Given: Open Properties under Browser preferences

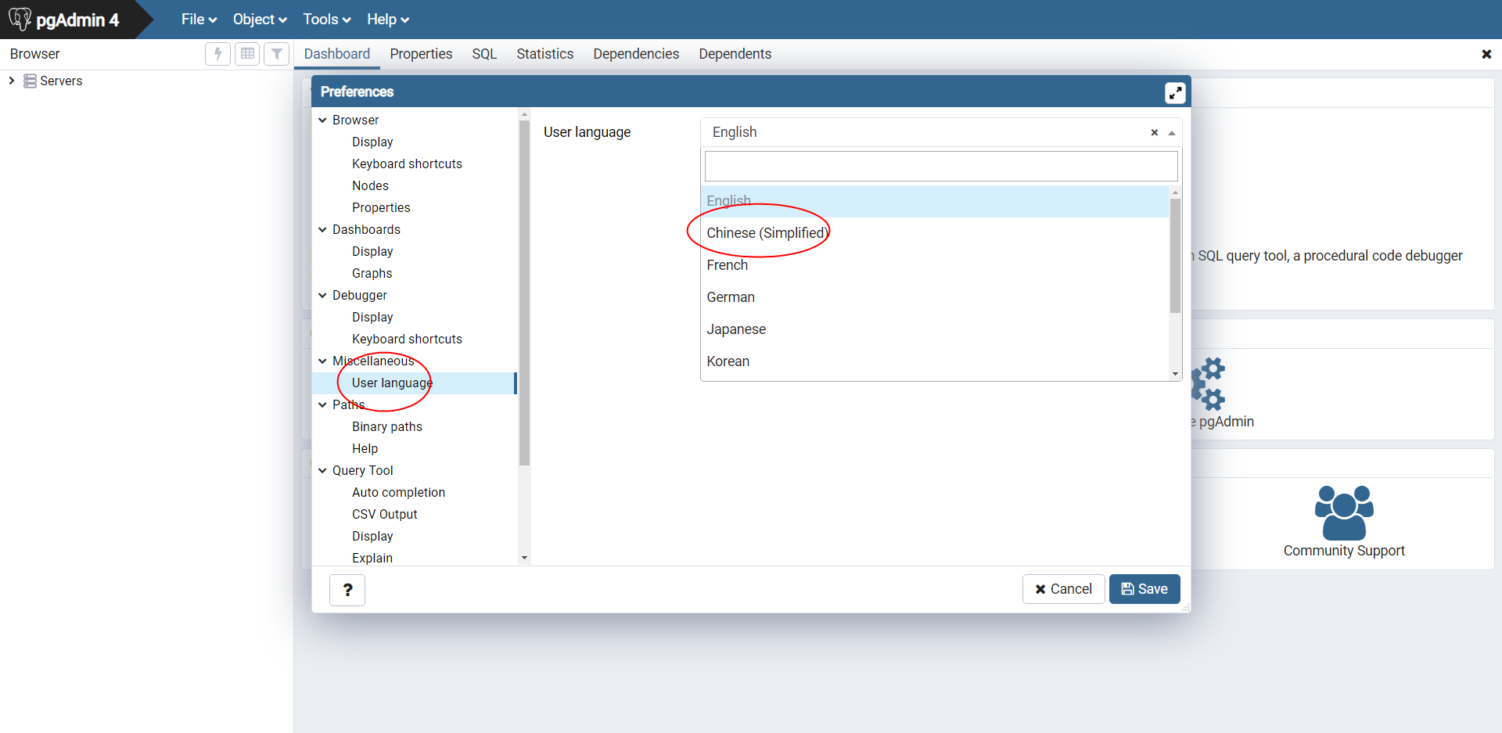Looking at the screenshot, I should pos(381,207).
